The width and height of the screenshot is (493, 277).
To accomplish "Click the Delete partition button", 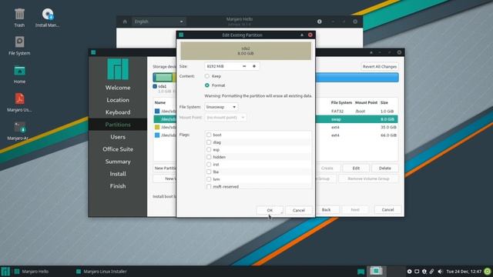I will (385, 169).
